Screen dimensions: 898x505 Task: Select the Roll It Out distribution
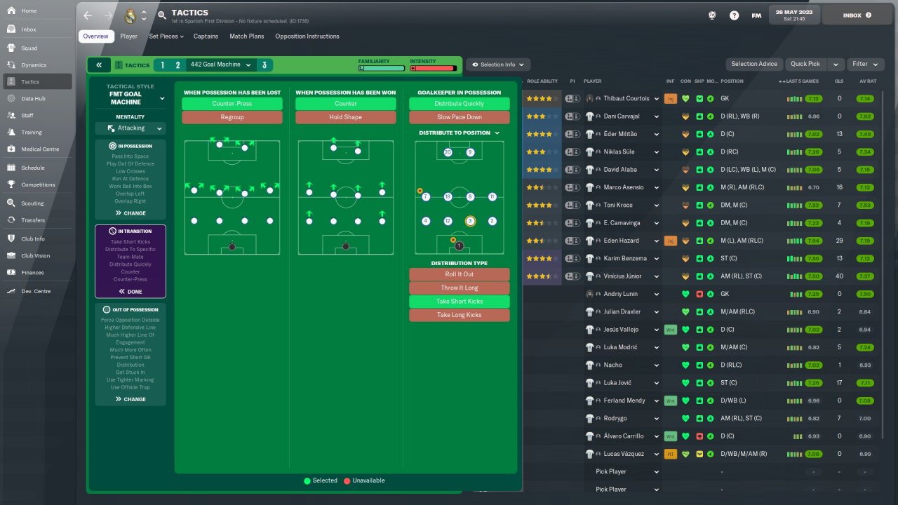click(x=460, y=274)
